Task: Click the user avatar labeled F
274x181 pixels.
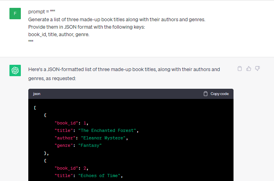Action: pos(15,13)
